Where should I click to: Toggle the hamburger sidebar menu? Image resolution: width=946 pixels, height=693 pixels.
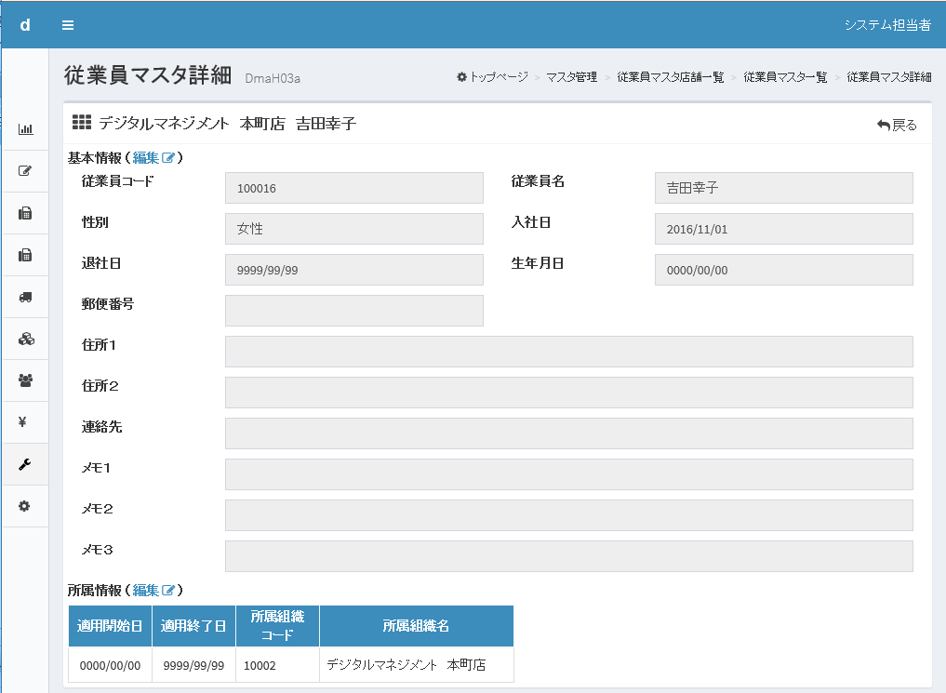click(x=68, y=25)
